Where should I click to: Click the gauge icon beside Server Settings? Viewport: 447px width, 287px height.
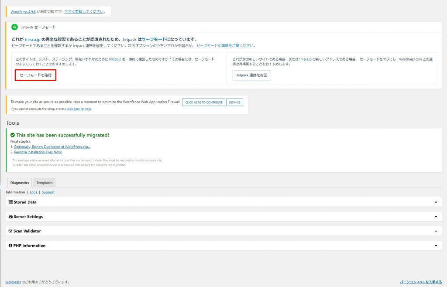point(10,217)
